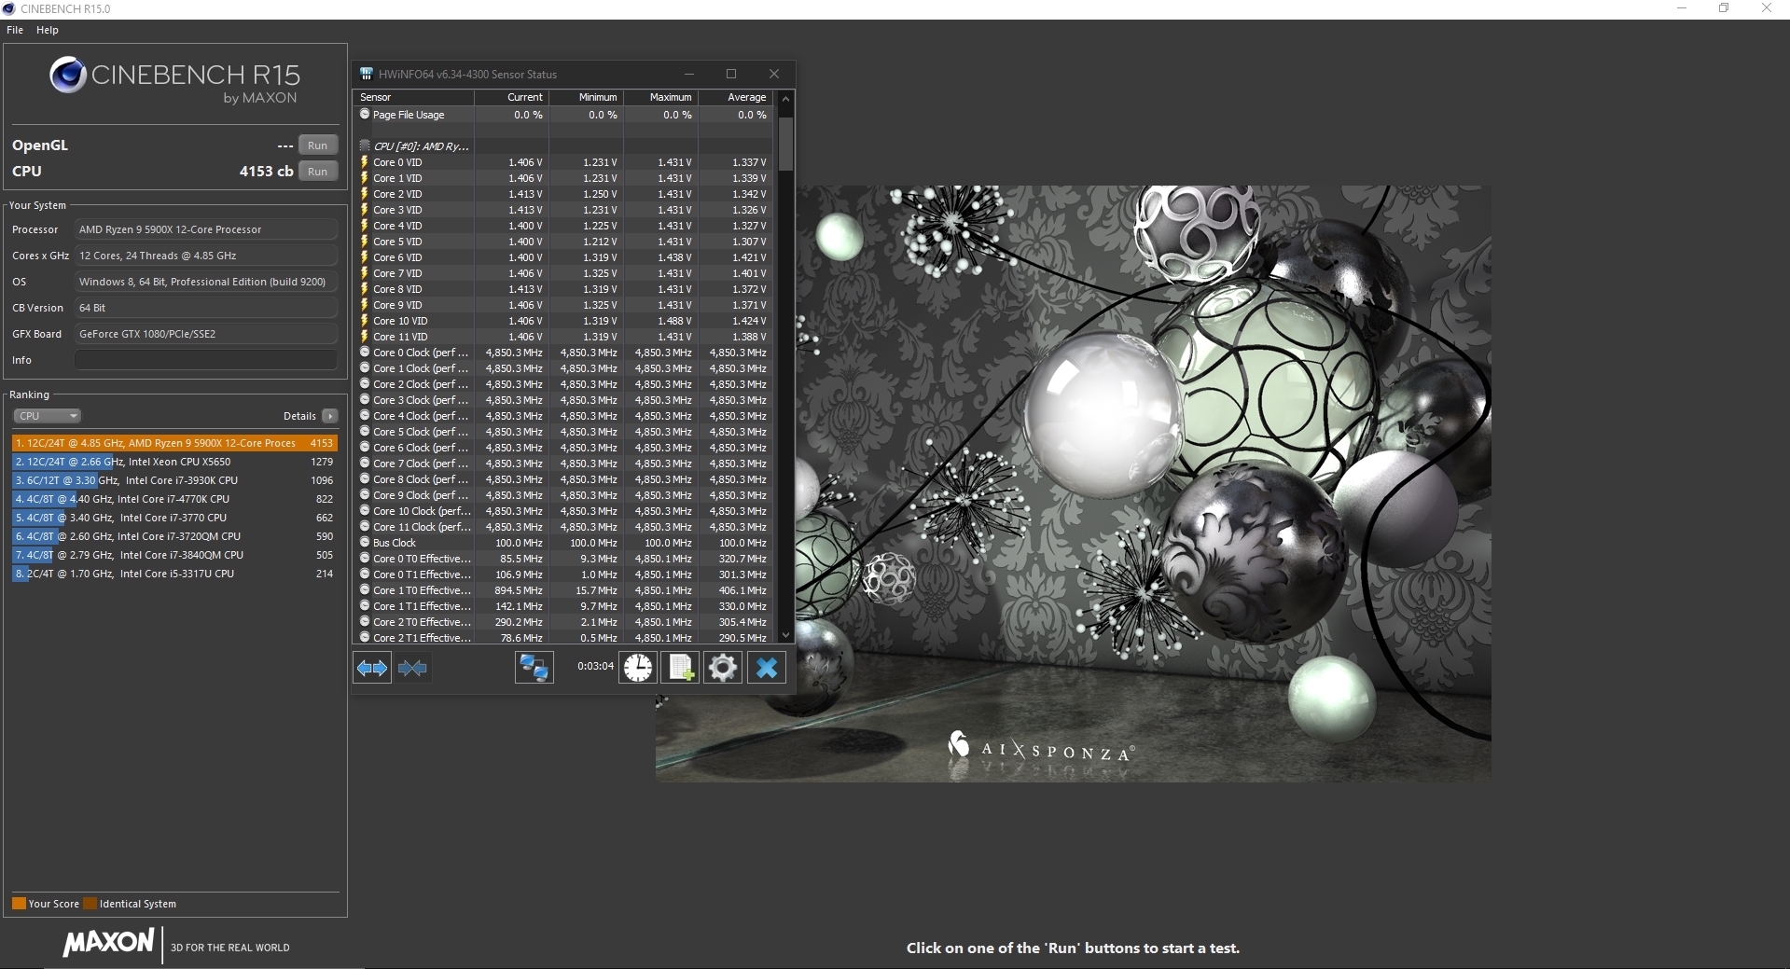Select the Core 1 T0 Effective... sensor row
This screenshot has height=969, width=1790.
(x=563, y=590)
